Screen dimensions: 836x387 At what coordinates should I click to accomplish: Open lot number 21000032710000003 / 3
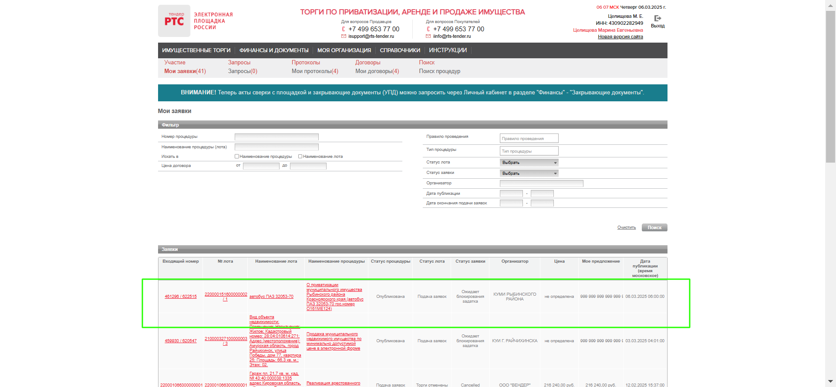tap(226, 341)
